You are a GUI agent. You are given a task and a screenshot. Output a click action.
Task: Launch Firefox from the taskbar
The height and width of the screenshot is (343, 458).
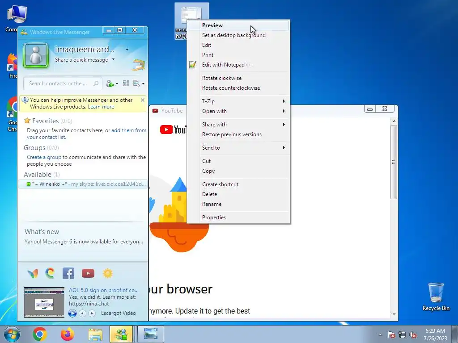(x=68, y=334)
